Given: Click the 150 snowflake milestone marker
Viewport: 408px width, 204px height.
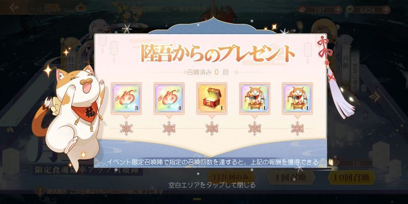Looking at the screenshot, I should (212, 129).
